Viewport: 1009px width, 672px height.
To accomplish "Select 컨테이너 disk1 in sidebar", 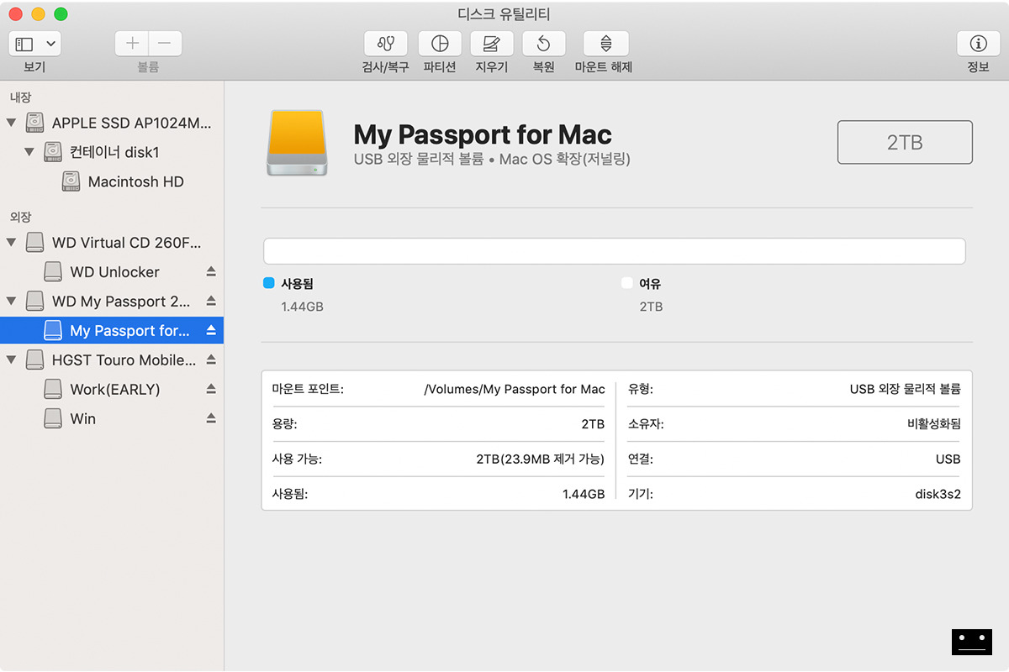I will pyautogui.click(x=112, y=152).
